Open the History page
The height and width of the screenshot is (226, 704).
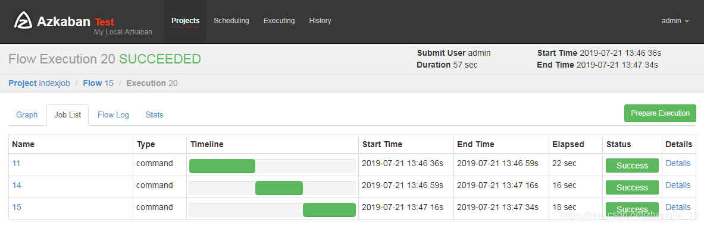pos(320,21)
